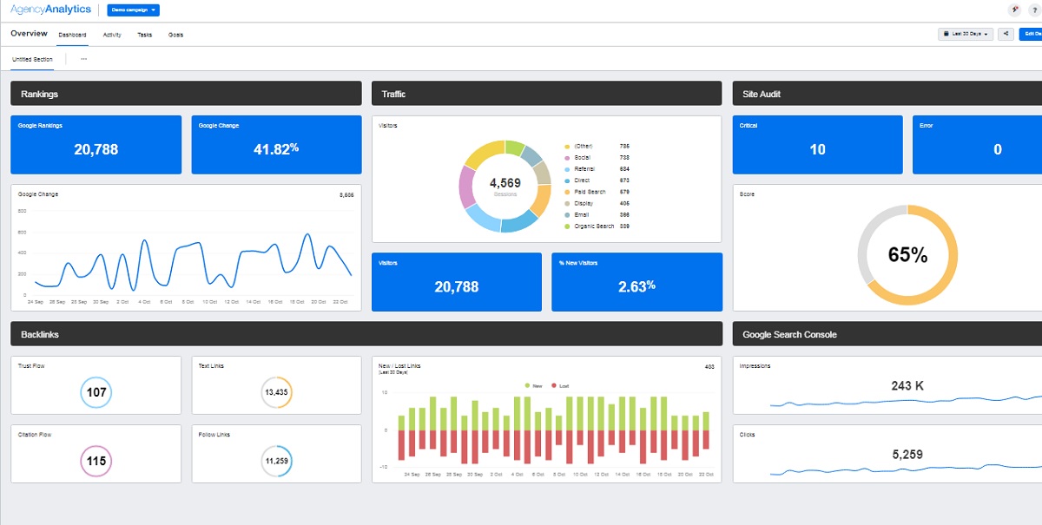
Task: Click the Citation Flow 115 circle
Action: click(96, 461)
